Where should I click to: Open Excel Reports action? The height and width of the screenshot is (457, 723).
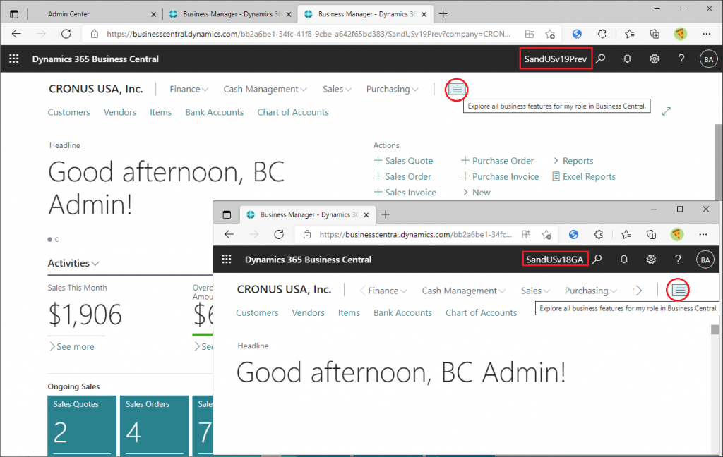pyautogui.click(x=584, y=176)
